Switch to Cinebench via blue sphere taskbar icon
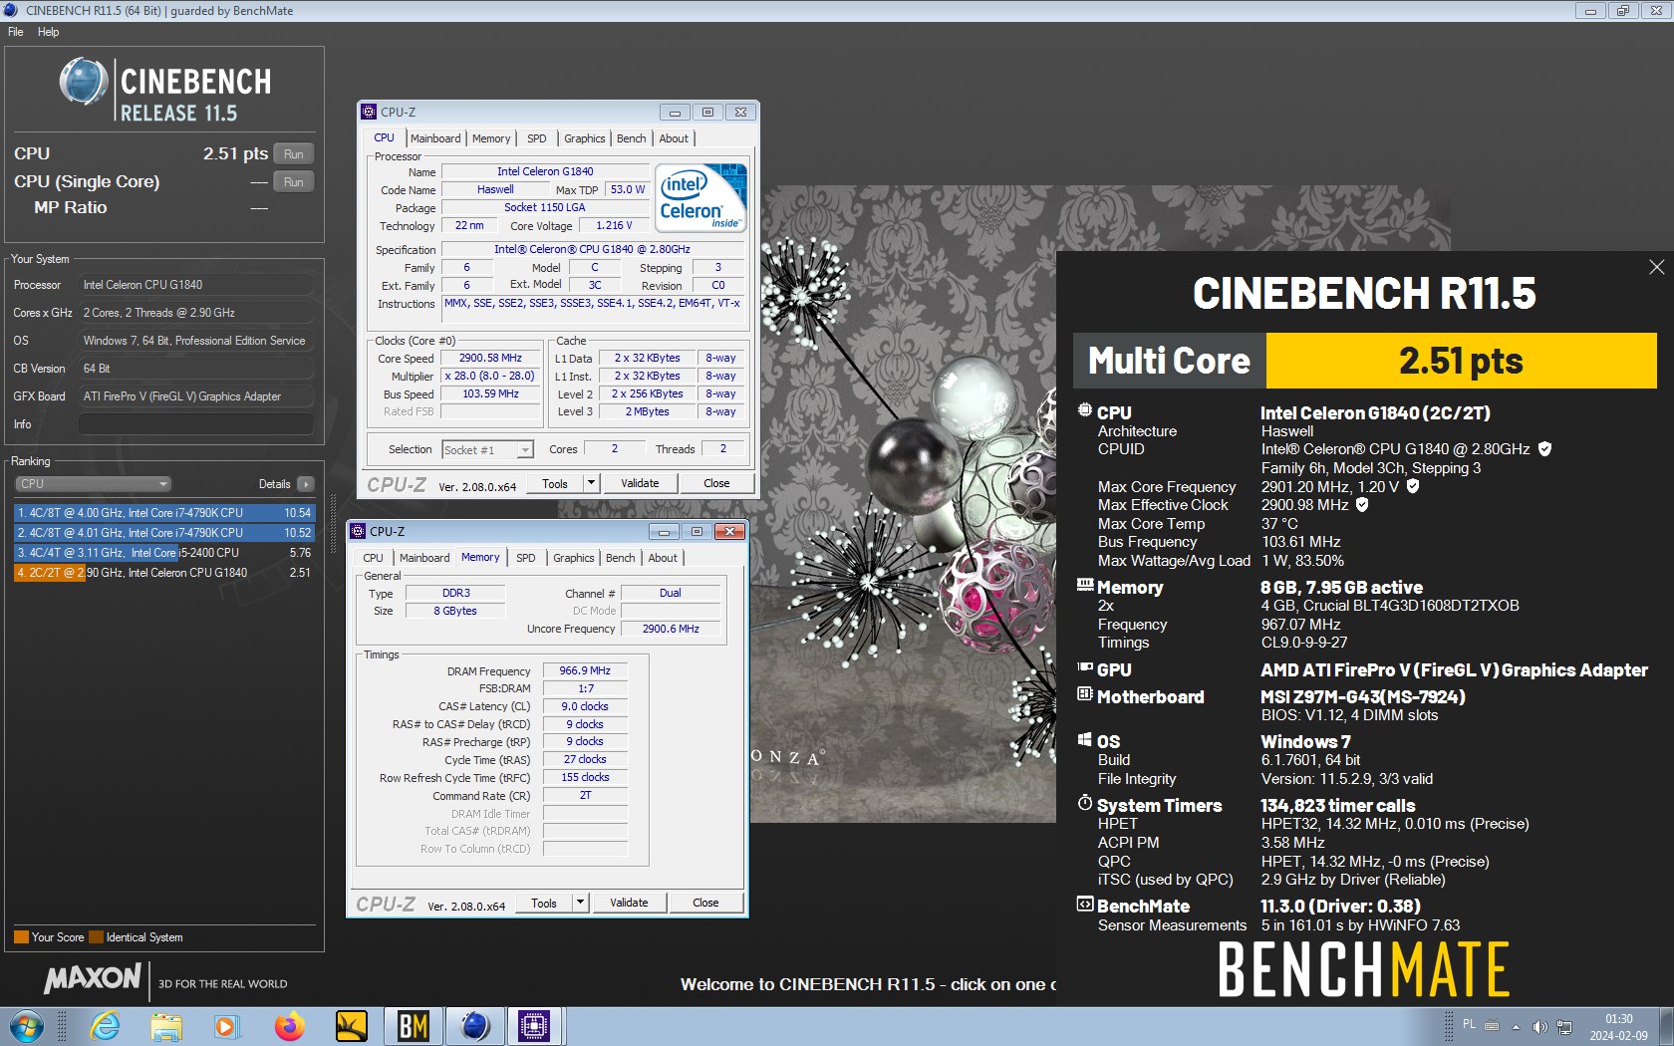Image resolution: width=1674 pixels, height=1046 pixels. 475,1026
